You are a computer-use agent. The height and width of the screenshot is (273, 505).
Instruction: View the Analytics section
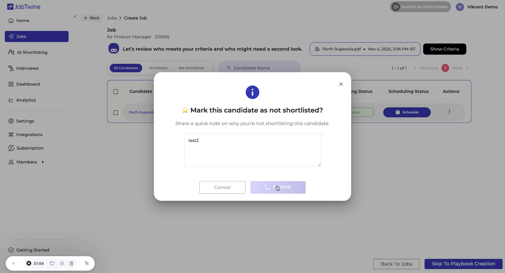tap(26, 100)
